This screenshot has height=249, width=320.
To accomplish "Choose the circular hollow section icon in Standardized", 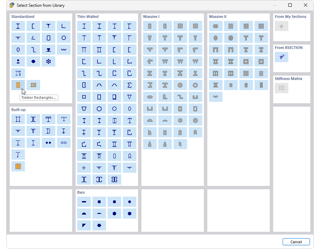I will click(x=64, y=38).
